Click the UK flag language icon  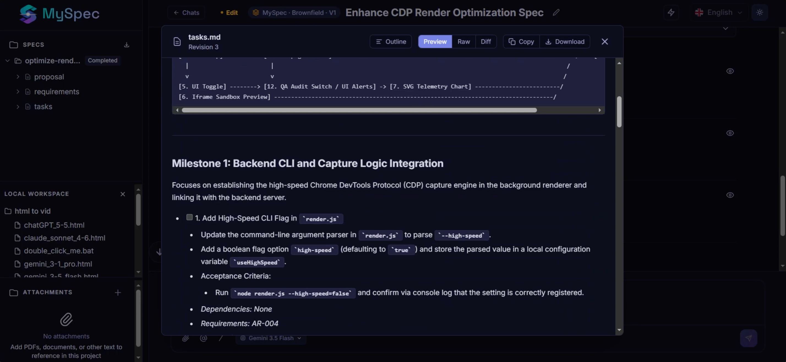(x=699, y=12)
